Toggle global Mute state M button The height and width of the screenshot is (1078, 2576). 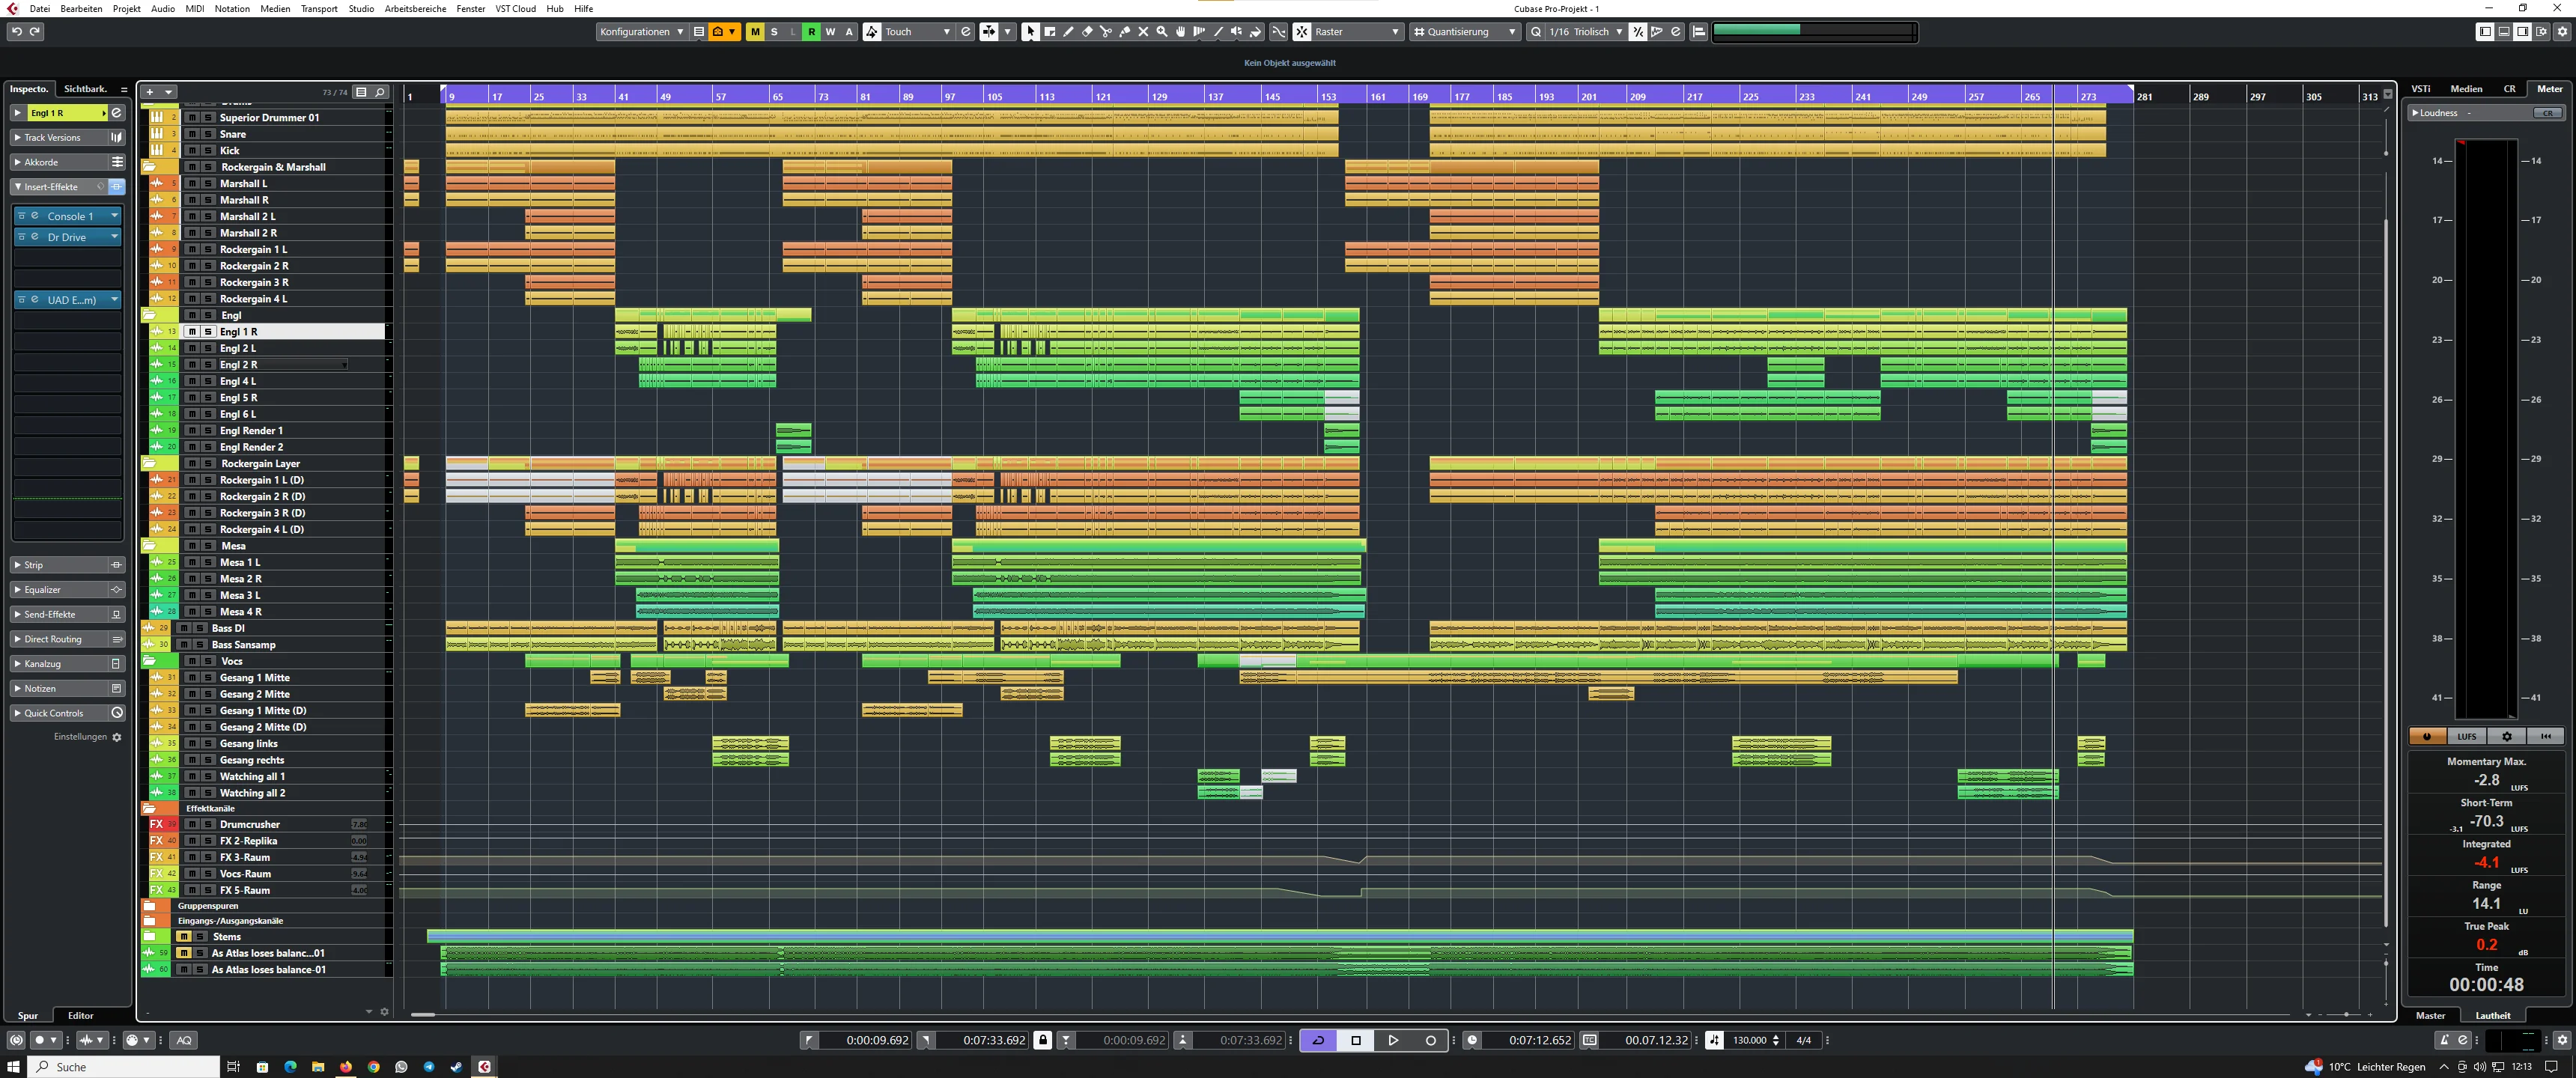coord(755,32)
